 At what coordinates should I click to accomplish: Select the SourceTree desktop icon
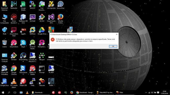click(x=60, y=5)
